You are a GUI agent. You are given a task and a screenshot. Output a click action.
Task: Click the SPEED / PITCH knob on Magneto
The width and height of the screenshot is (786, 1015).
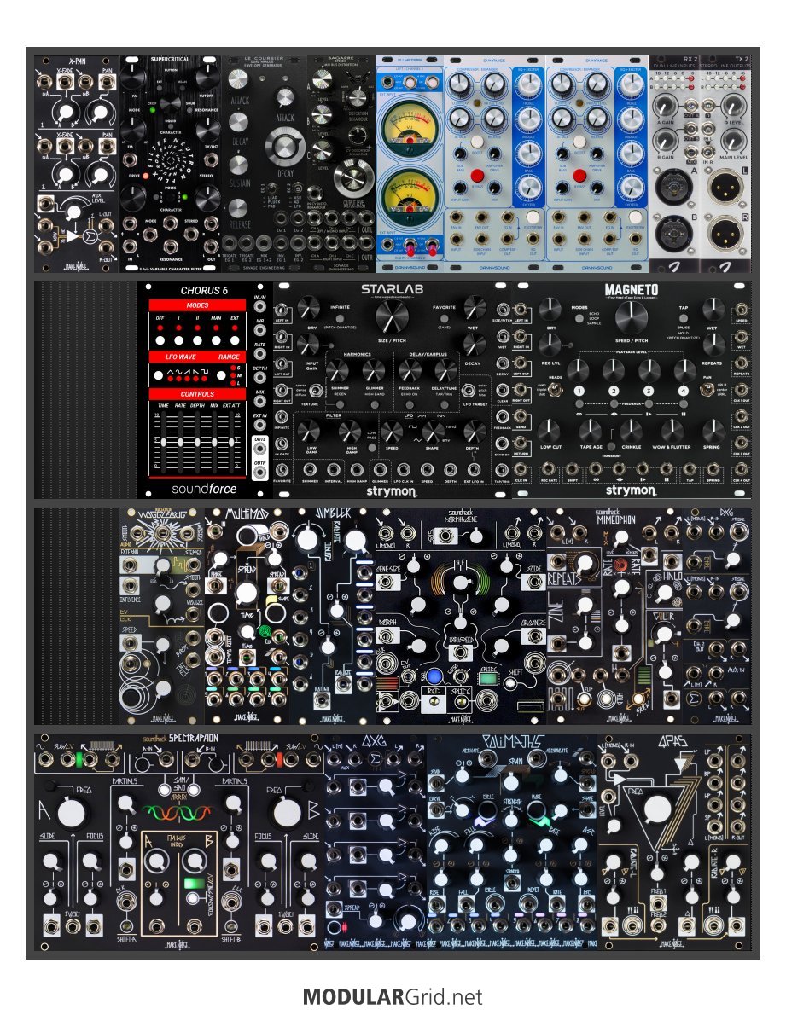point(632,316)
